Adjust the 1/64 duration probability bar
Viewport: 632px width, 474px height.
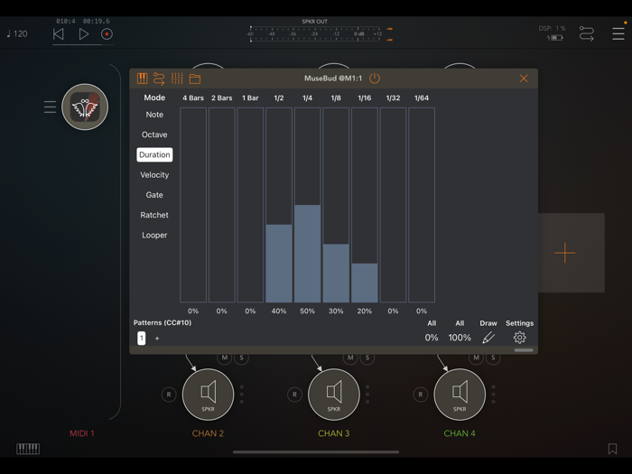422,205
